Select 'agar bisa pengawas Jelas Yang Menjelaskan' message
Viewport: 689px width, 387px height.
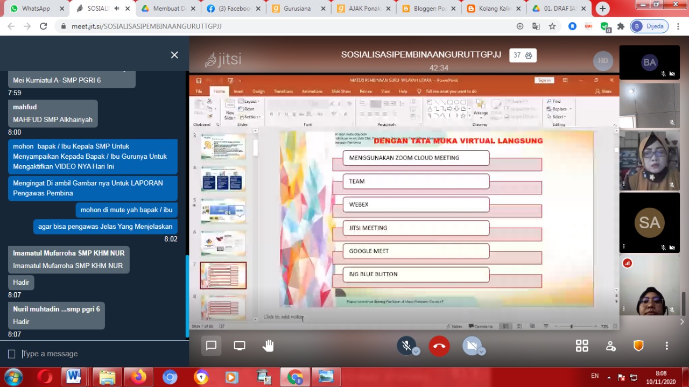tap(106, 227)
